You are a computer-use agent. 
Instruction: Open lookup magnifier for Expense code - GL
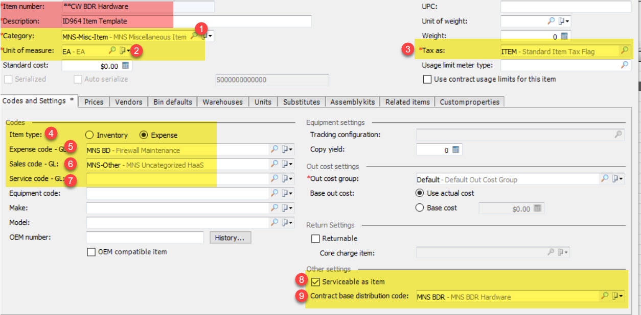[274, 149]
